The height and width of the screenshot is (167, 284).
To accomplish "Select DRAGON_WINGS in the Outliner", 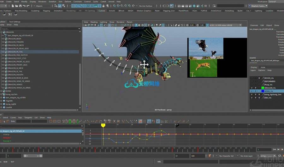I will pyautogui.click(x=15, y=85).
